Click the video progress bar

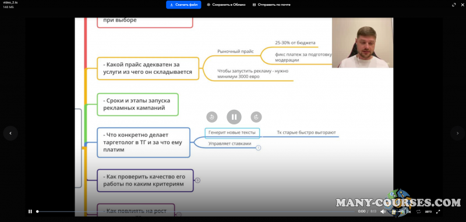tap(196, 212)
